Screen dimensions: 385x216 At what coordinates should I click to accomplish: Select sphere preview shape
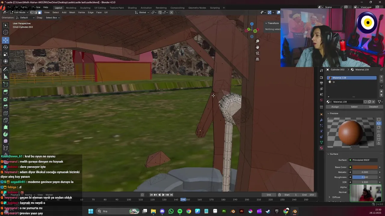[x=379, y=123]
